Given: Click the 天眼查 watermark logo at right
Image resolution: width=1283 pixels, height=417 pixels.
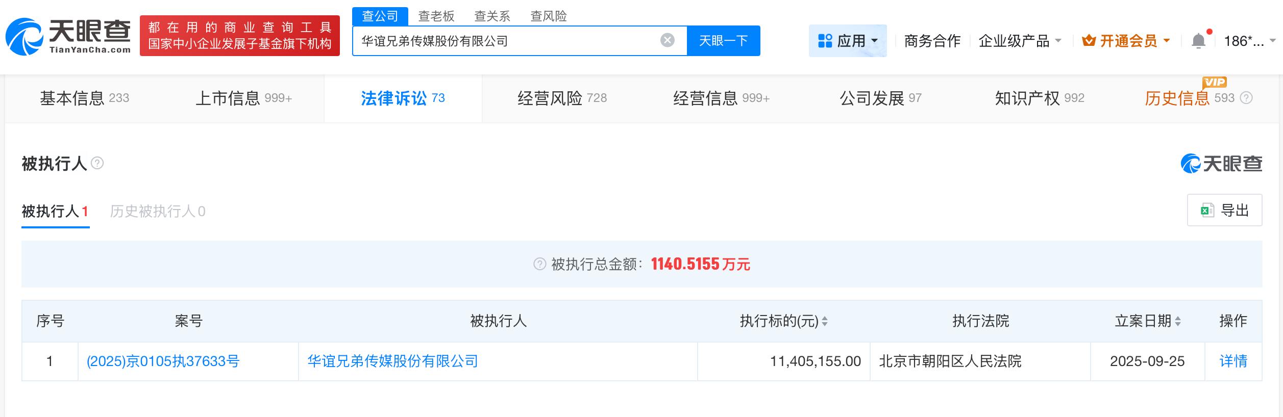Looking at the screenshot, I should [x=1221, y=164].
